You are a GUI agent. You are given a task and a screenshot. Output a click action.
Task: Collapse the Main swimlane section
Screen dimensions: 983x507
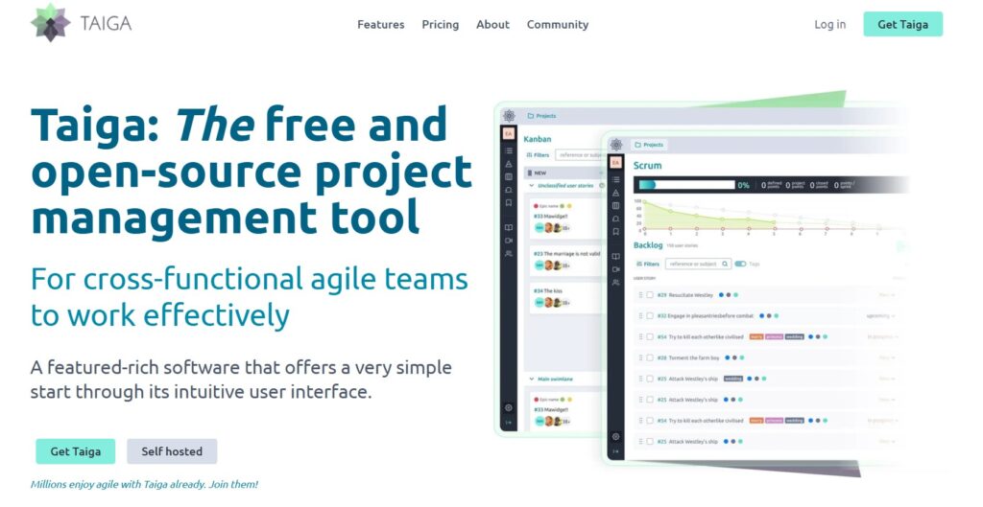532,380
